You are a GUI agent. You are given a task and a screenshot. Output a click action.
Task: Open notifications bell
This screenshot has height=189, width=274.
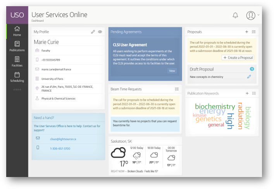[x=235, y=15]
